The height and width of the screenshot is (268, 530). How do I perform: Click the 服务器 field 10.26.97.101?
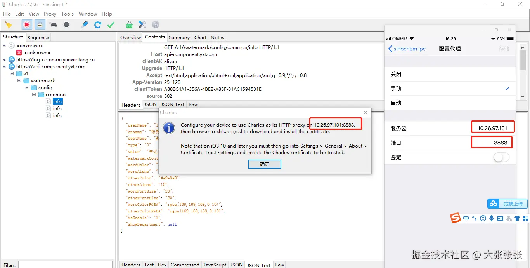click(492, 128)
